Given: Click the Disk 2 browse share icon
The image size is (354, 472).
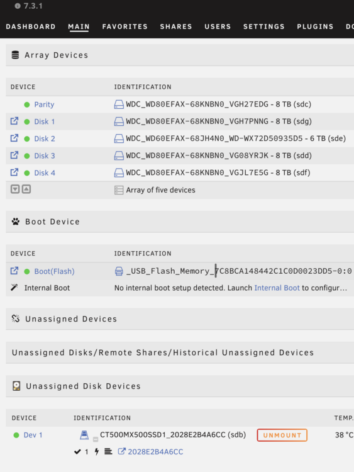Looking at the screenshot, I should coord(14,138).
